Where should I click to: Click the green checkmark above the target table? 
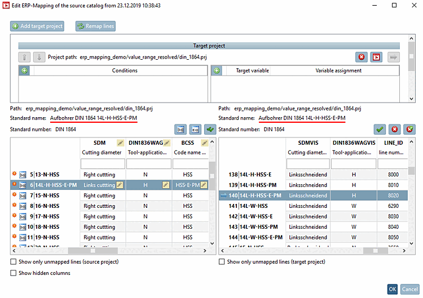pyautogui.click(x=380, y=129)
